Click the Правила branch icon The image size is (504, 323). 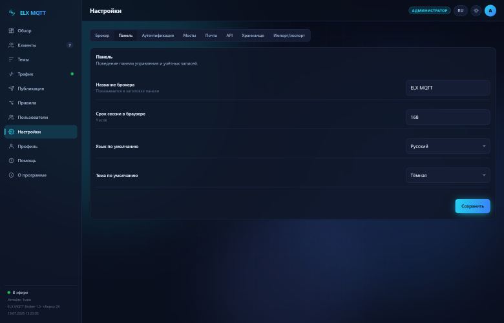[11, 103]
